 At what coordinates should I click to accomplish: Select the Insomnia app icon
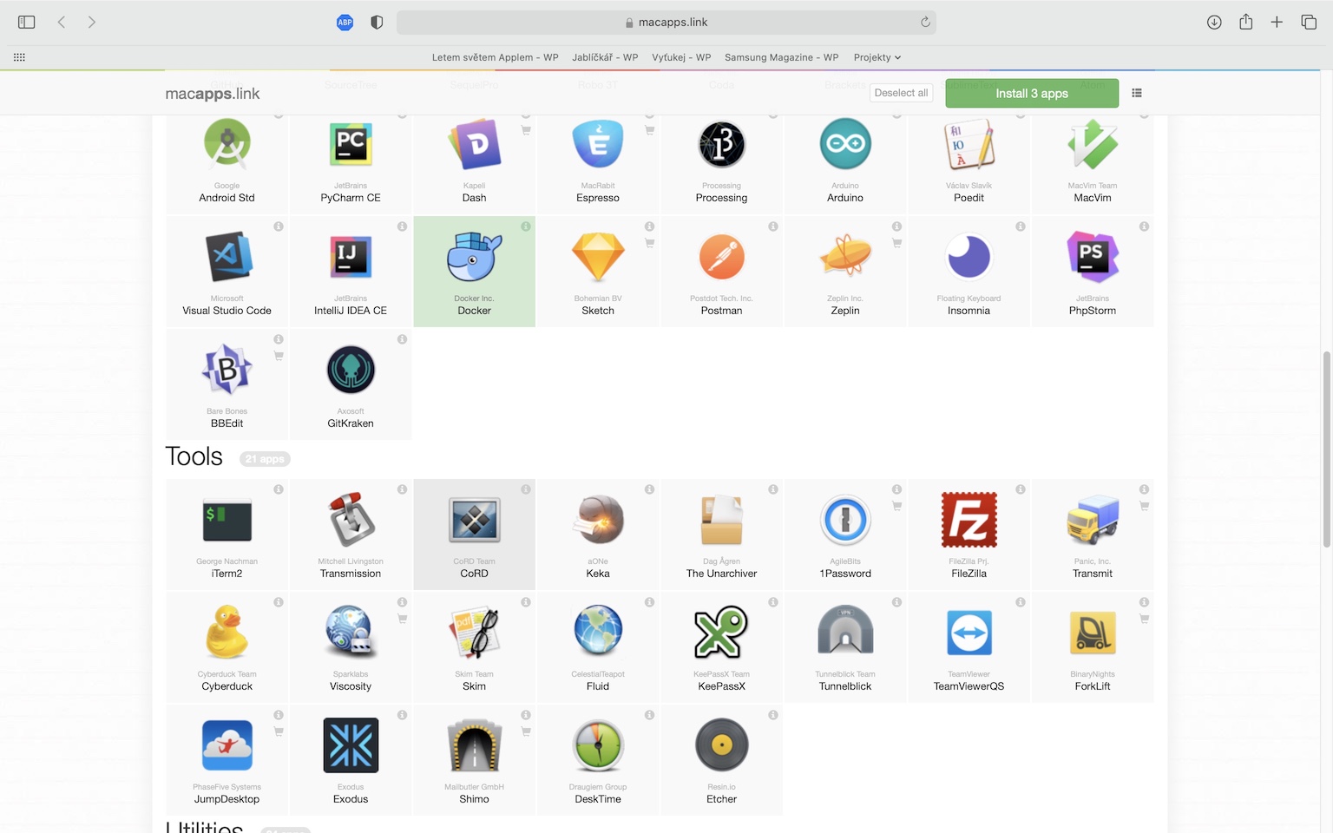pos(969,257)
